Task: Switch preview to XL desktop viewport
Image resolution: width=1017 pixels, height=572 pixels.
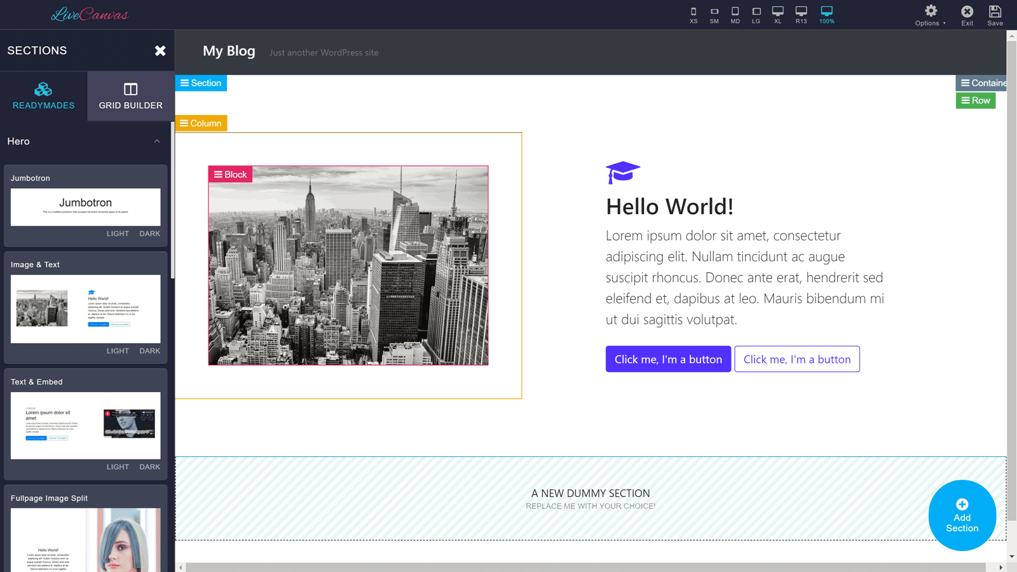Action: tap(778, 15)
